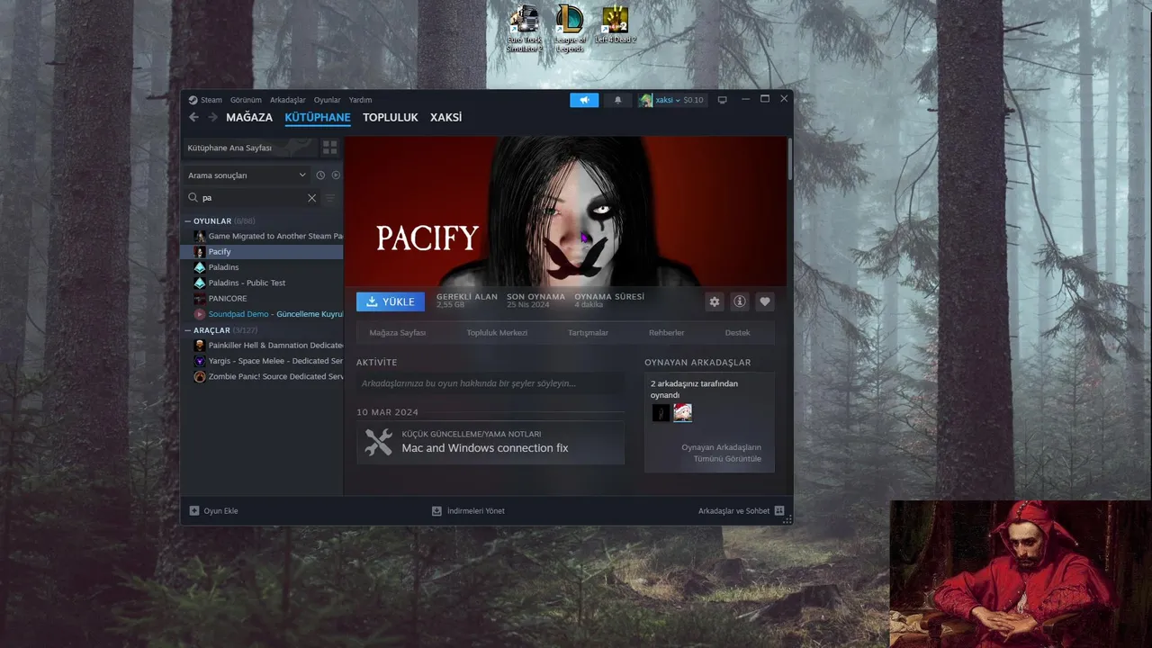The image size is (1152, 648).
Task: Click second friend avatar who played
Action: [x=683, y=412]
